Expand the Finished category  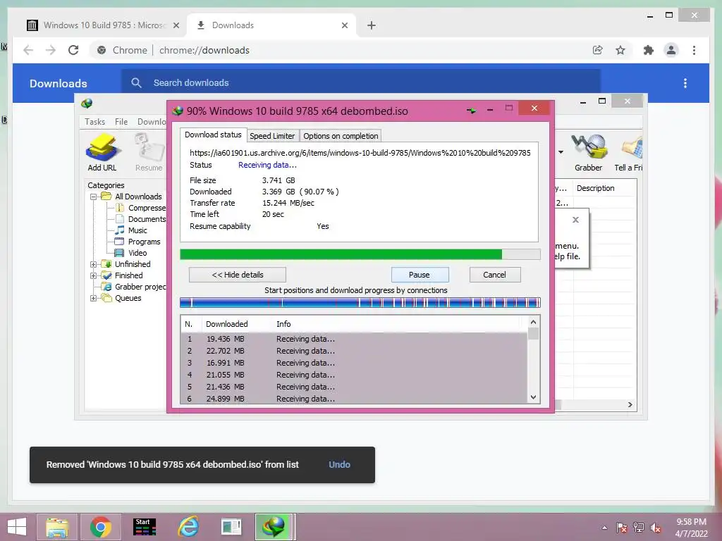click(94, 275)
